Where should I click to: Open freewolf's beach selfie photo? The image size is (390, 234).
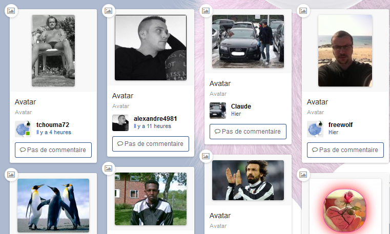point(345,51)
